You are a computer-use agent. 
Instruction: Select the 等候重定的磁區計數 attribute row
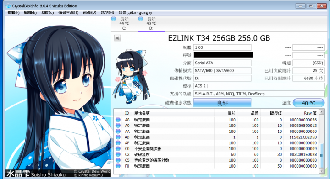pos(216,160)
